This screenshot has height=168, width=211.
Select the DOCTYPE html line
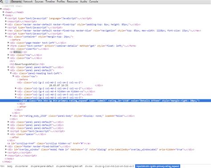pyautogui.click(x=12, y=6)
